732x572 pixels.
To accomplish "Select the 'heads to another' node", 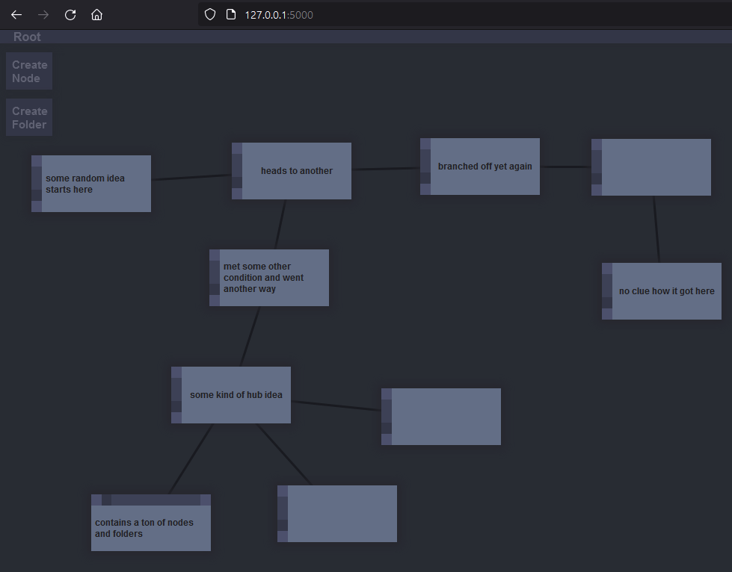I will [292, 171].
